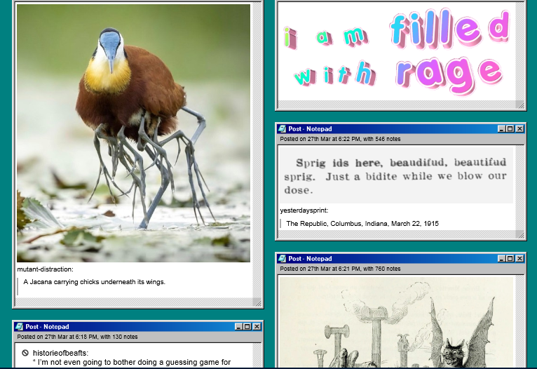The image size is (537, 369).
Task: Open 'Posted on 27th Mar at 6:22 PM' permalink
Action: pos(340,139)
